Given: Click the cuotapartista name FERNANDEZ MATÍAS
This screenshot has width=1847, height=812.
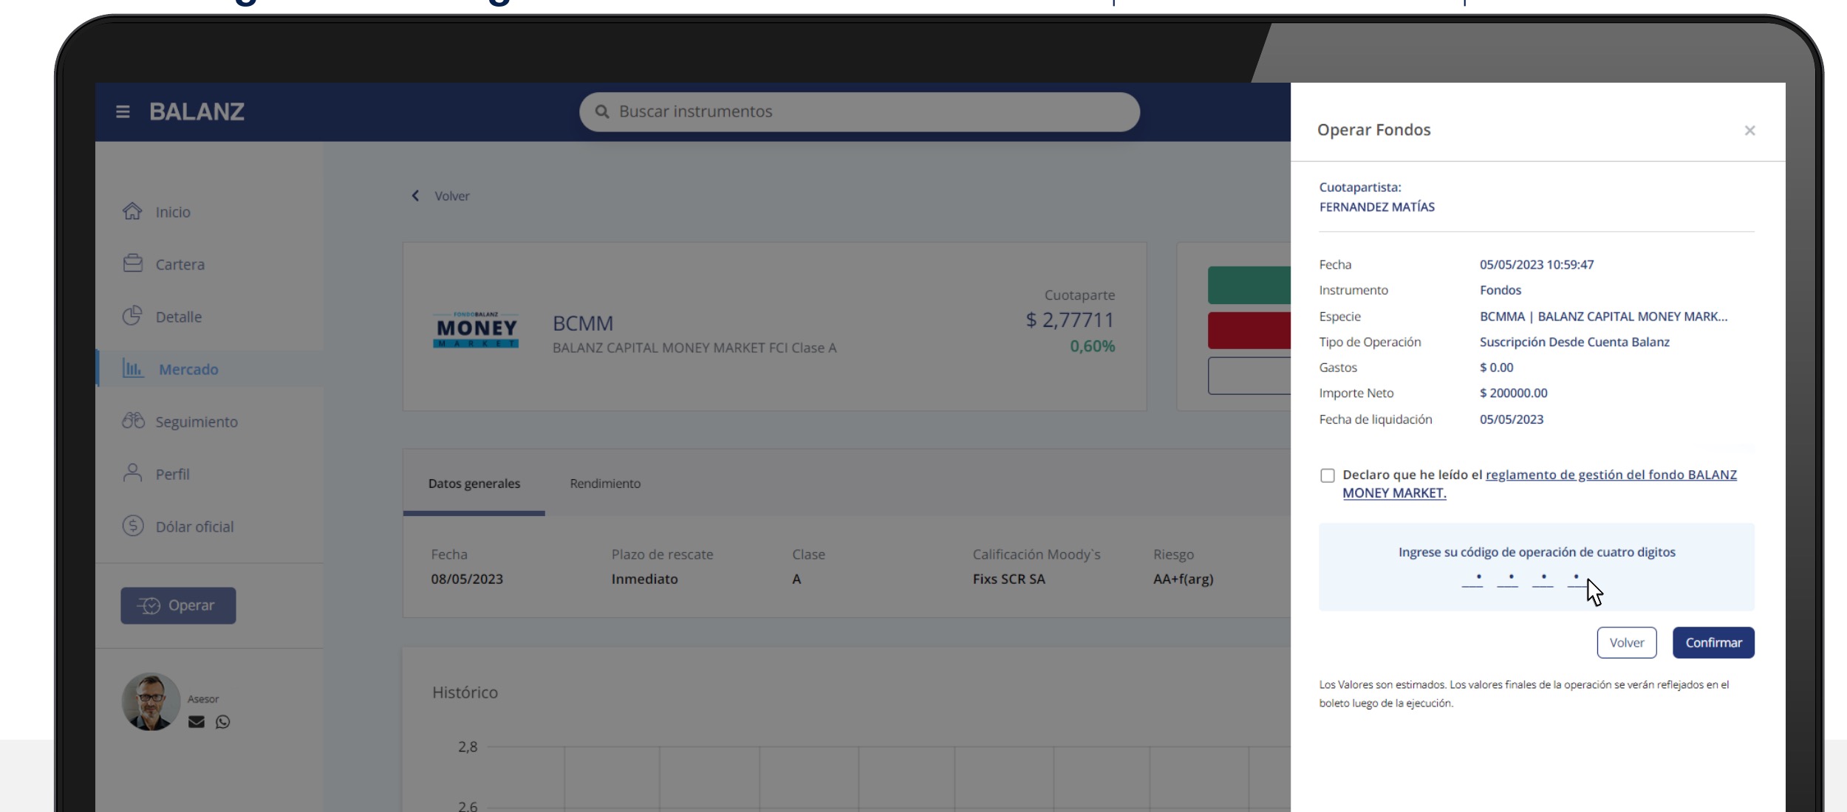Looking at the screenshot, I should click(1377, 207).
